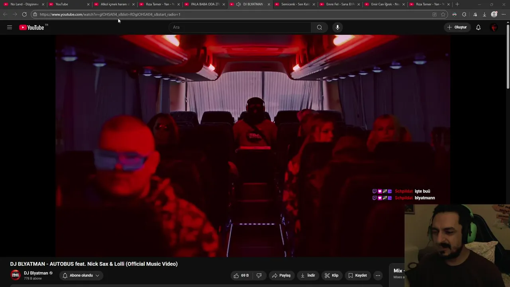Screen dimensions: 510x287
Task: Open browser settings and more menu
Action: [x=504, y=14]
